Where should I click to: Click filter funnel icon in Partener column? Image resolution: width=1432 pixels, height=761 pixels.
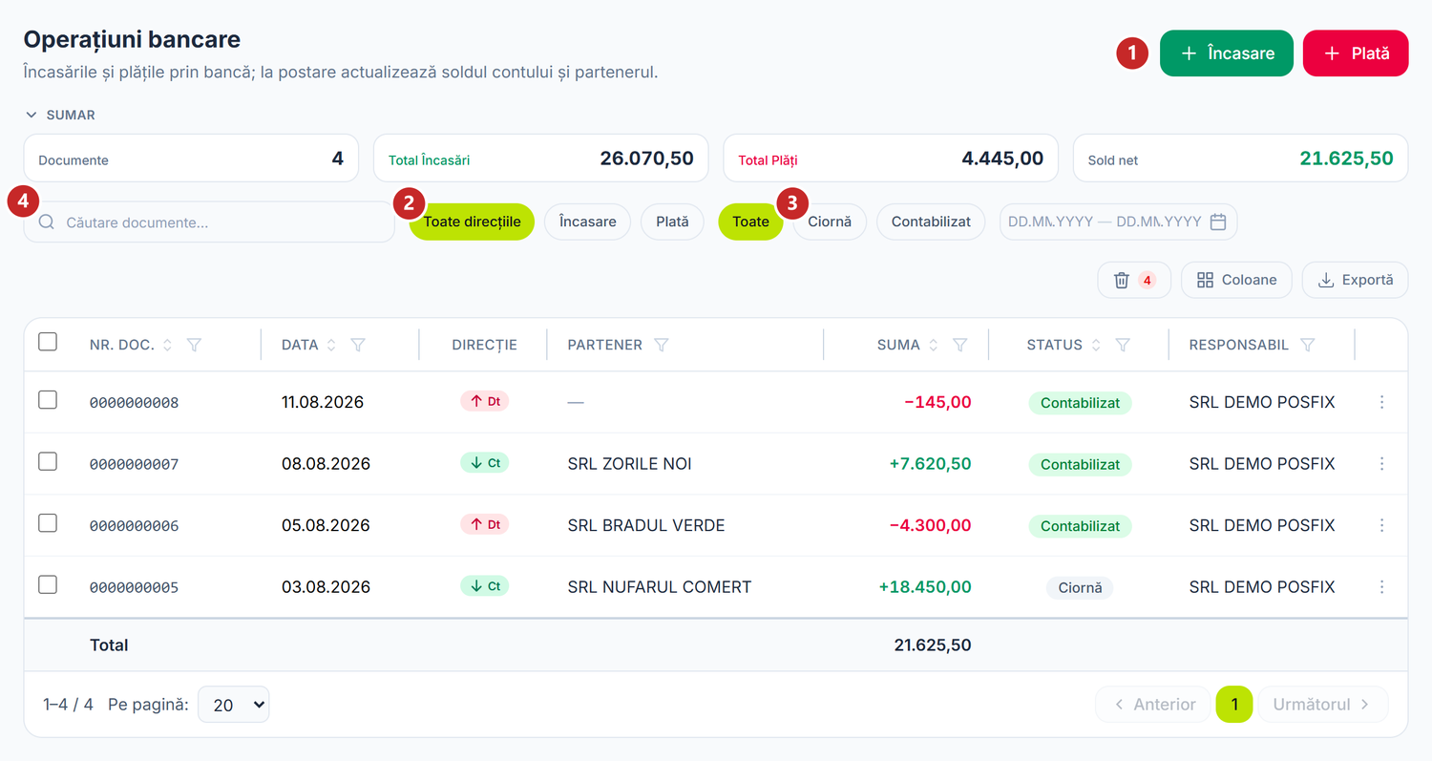[x=661, y=345]
